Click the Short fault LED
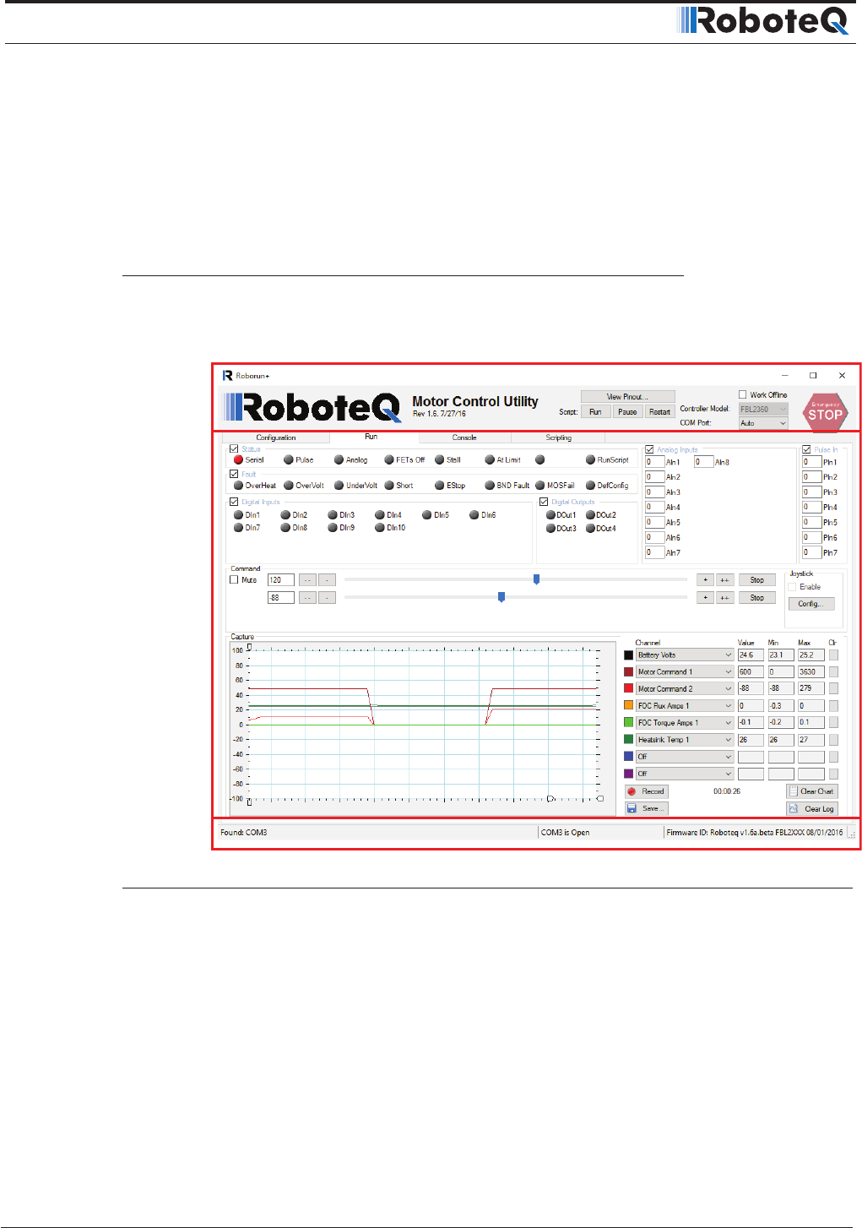862x1228 pixels. pyautogui.click(x=389, y=486)
